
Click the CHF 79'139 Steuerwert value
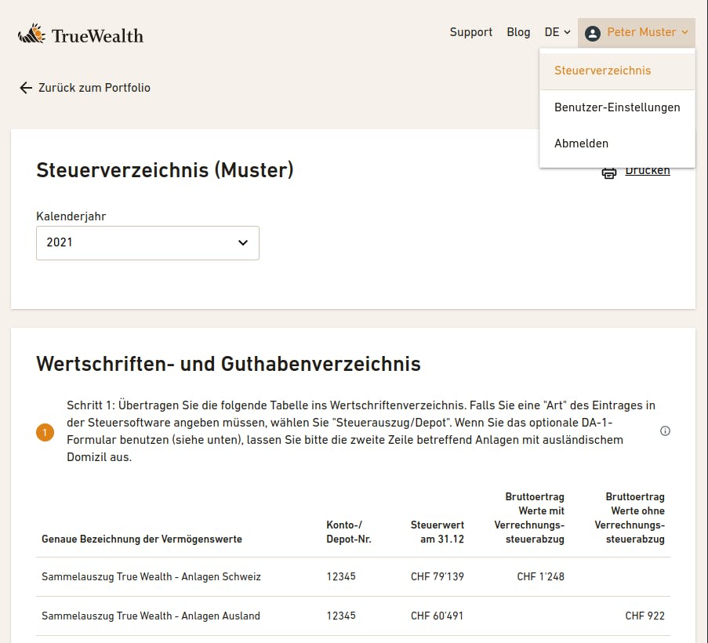tap(437, 576)
